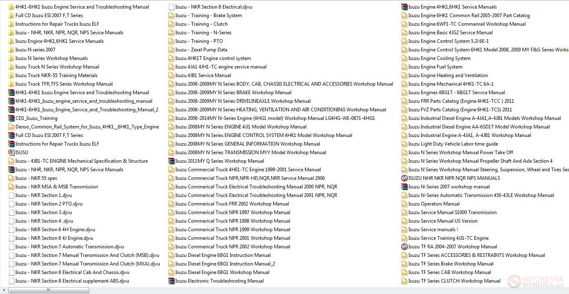Click PDF icon of Isuzu Operators Manual
The image size is (569, 294).
tap(405, 204)
